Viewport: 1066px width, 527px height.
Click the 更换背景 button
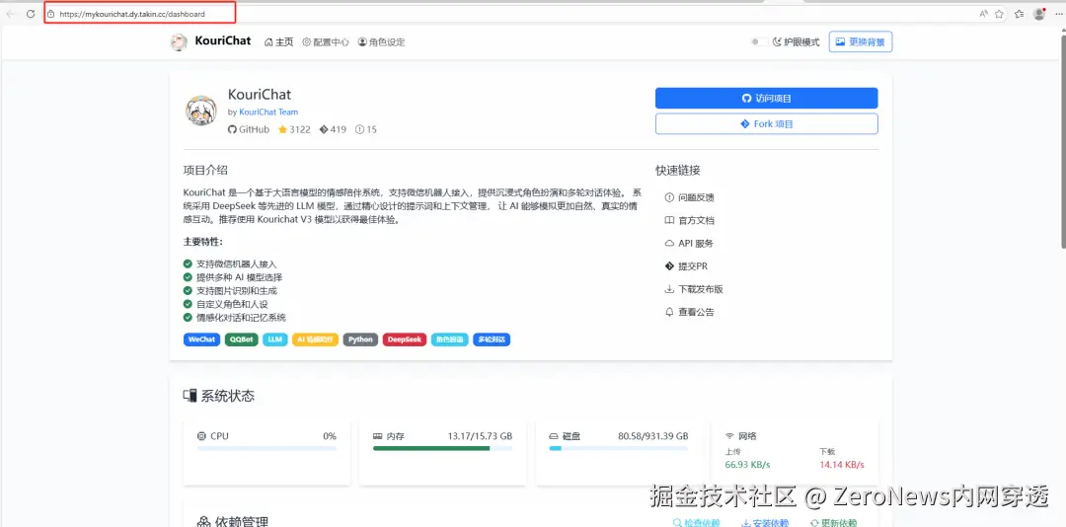(861, 41)
